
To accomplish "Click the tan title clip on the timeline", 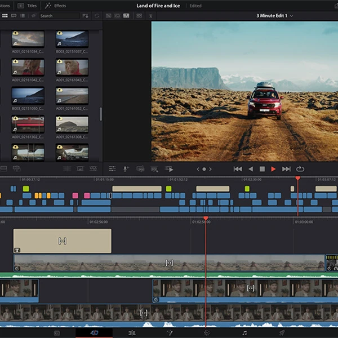I will (62, 241).
